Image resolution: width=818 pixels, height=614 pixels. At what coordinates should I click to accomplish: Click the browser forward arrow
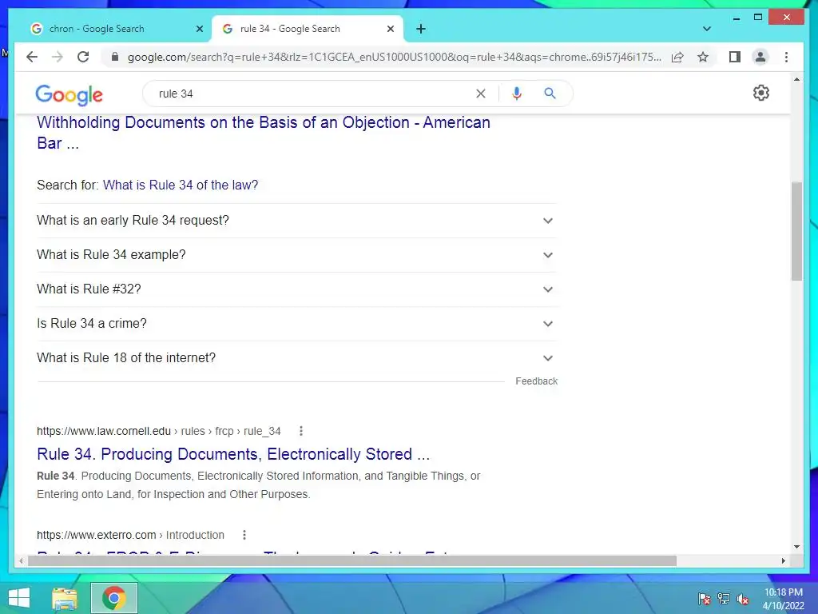[57, 57]
